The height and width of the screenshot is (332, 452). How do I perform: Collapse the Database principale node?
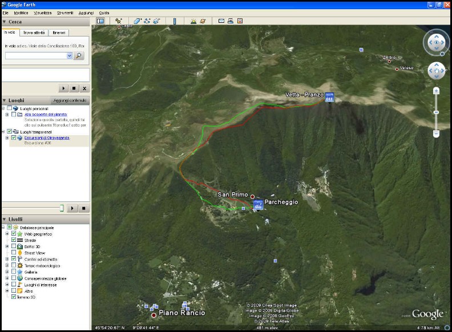pos(3,227)
